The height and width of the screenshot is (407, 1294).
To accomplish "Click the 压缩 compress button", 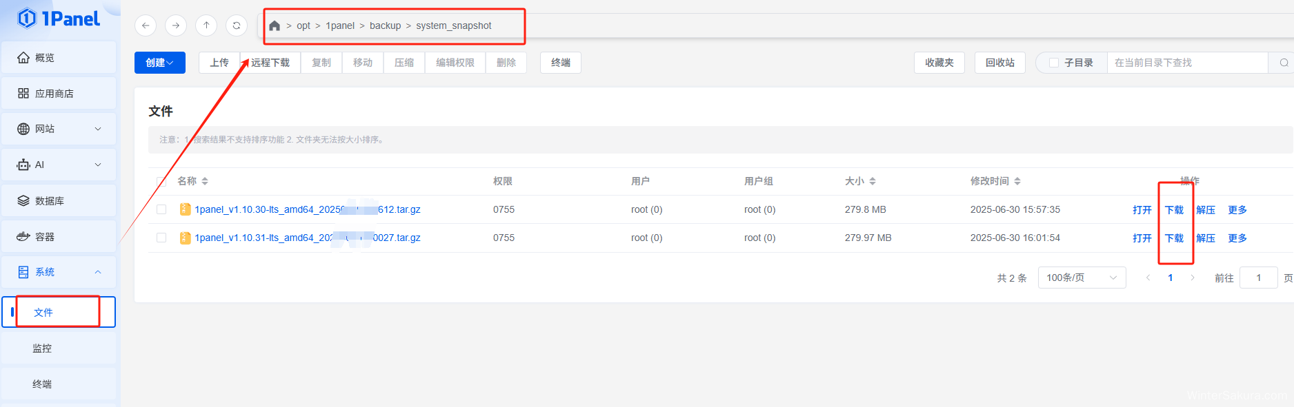I will click(404, 63).
